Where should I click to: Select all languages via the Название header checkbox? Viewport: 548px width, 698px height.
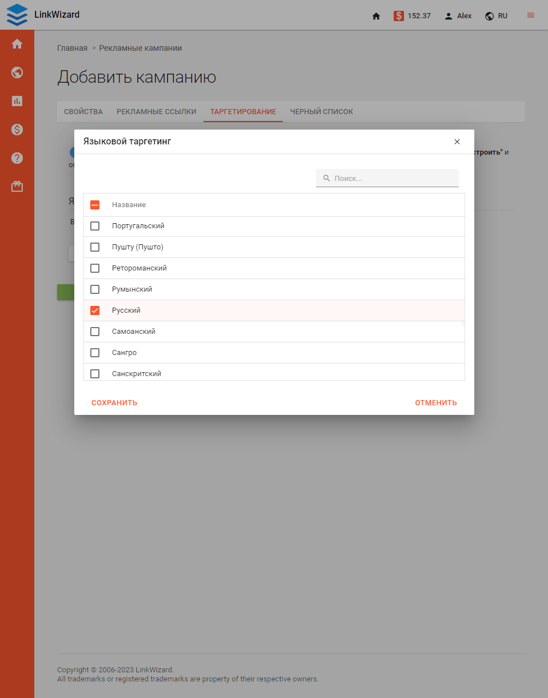[x=94, y=204]
